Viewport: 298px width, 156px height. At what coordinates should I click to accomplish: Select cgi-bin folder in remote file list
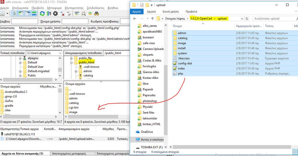point(74,108)
